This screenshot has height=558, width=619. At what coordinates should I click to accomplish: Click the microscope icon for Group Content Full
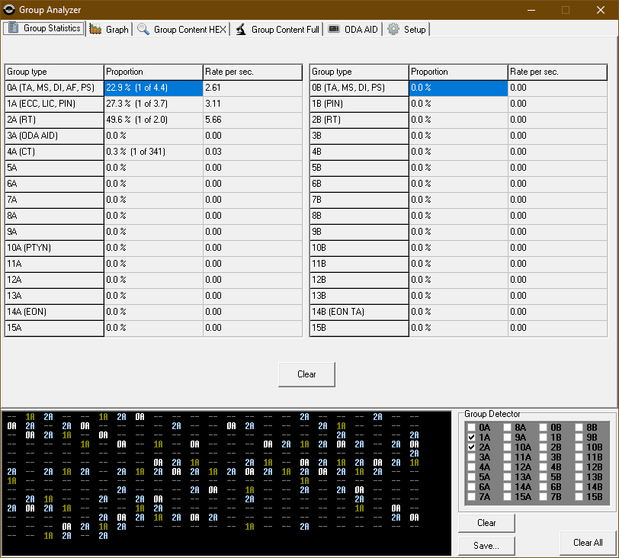(x=240, y=29)
